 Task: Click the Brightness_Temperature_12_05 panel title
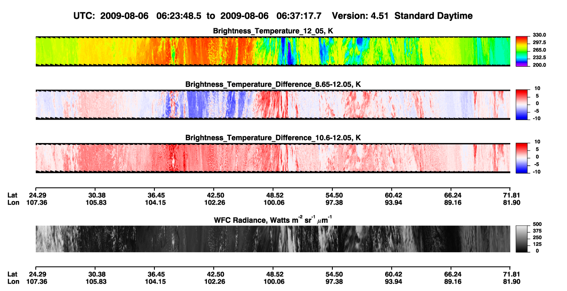click(273, 31)
